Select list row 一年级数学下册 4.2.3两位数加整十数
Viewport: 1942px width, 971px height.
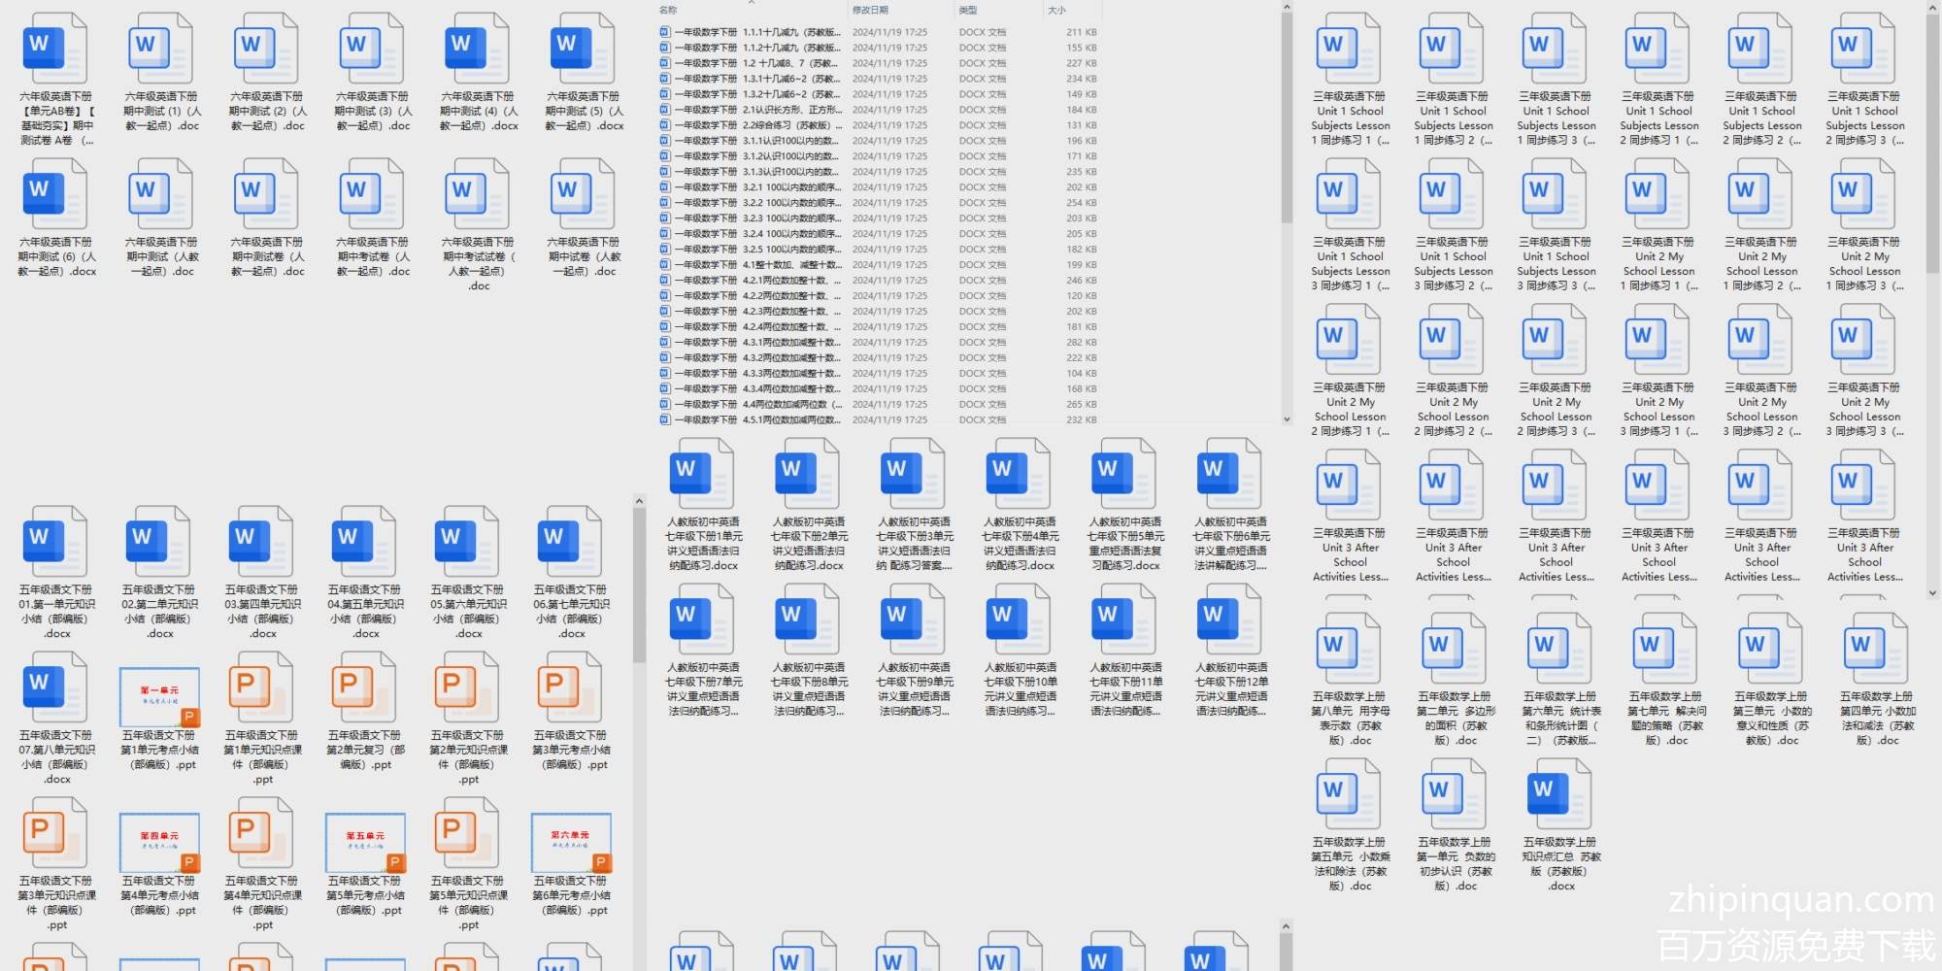tap(878, 312)
